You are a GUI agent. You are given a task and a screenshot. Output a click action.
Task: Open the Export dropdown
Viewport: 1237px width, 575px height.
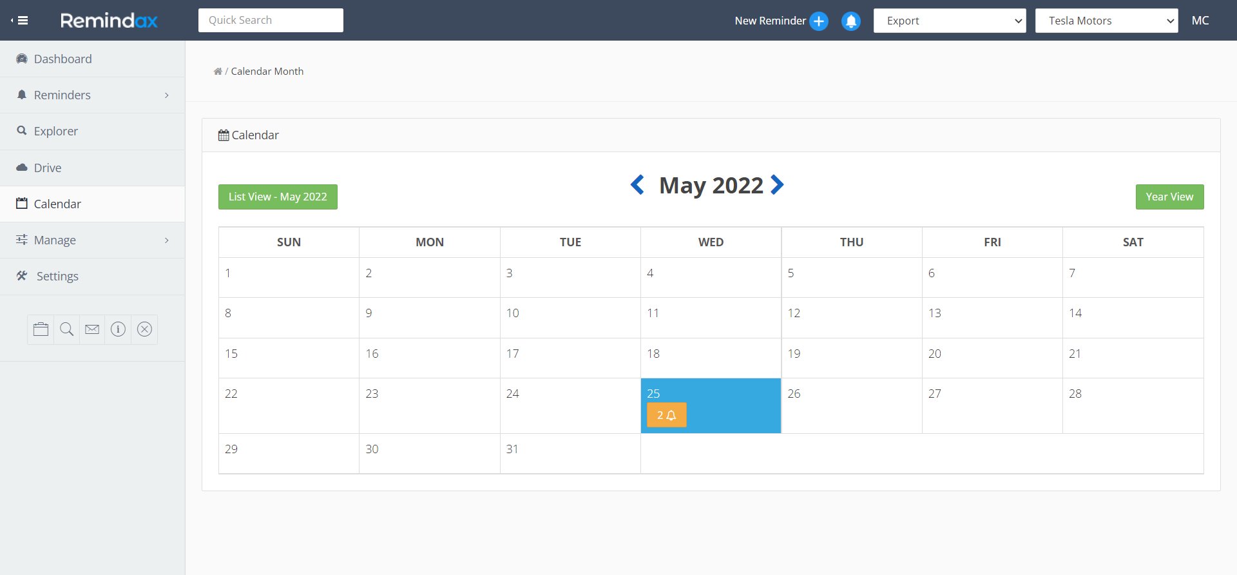(949, 21)
